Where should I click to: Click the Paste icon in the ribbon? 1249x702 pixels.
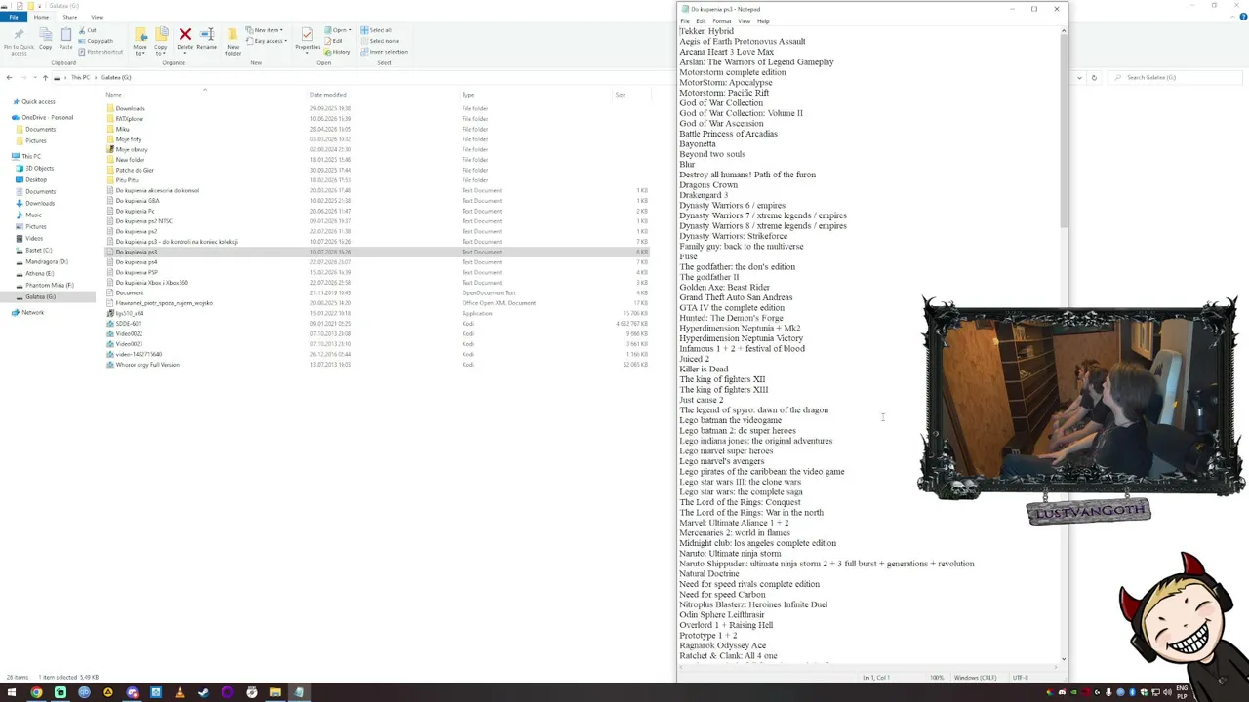click(65, 39)
